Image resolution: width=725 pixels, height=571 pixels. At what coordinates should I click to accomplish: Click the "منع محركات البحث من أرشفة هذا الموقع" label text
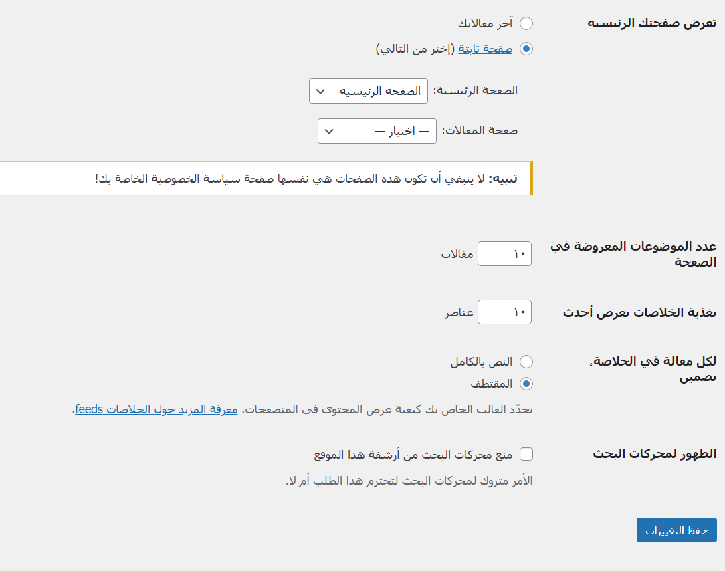(x=413, y=455)
